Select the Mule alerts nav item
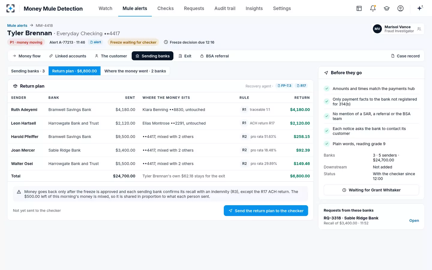 pos(135,8)
